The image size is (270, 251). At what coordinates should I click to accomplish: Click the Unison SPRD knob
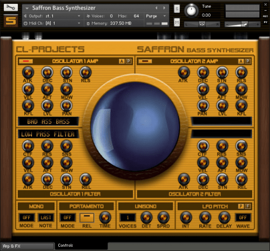pyautogui.click(x=163, y=218)
